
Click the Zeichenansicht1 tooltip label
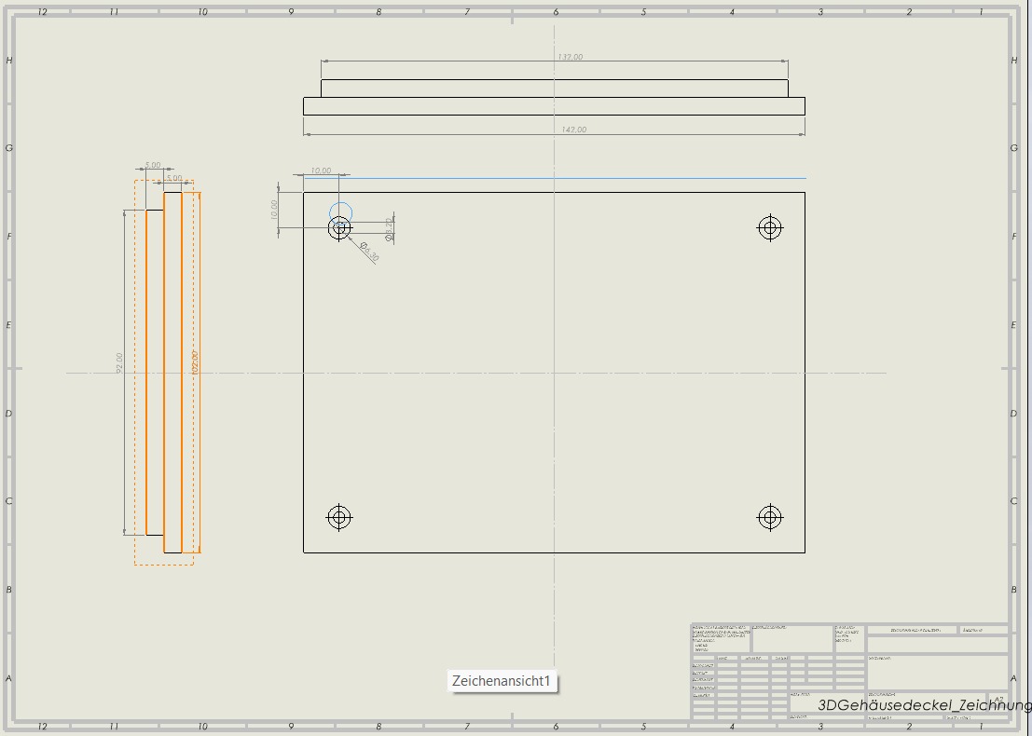pos(502,681)
